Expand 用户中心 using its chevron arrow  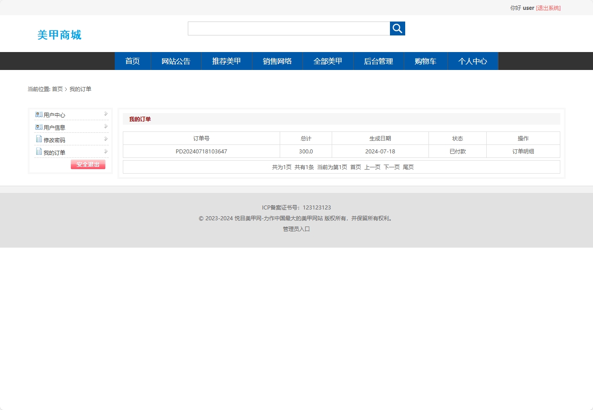click(x=106, y=114)
